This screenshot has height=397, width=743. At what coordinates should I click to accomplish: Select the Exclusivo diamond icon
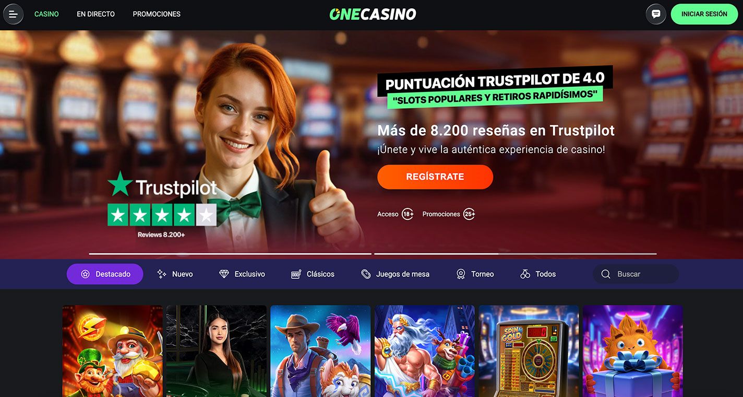(224, 274)
